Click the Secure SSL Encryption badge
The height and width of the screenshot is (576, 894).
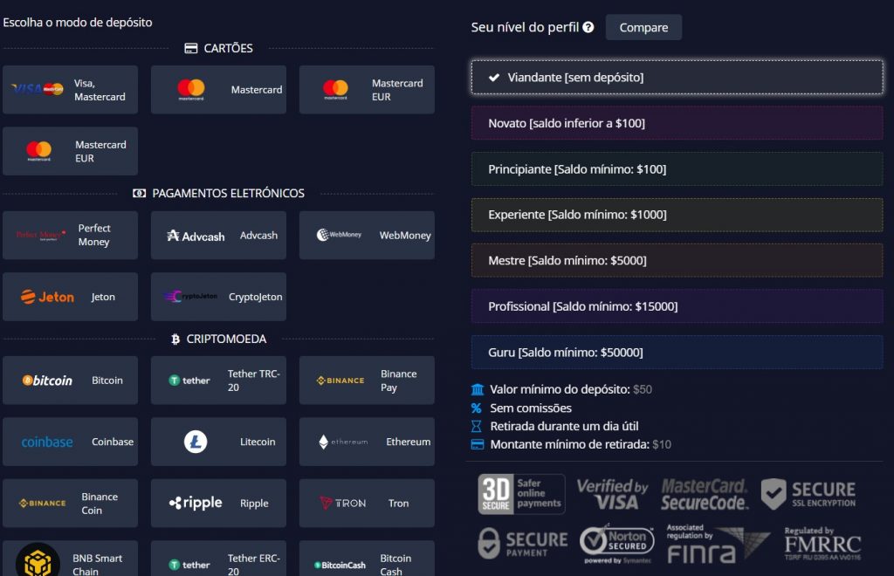pyautogui.click(x=808, y=494)
